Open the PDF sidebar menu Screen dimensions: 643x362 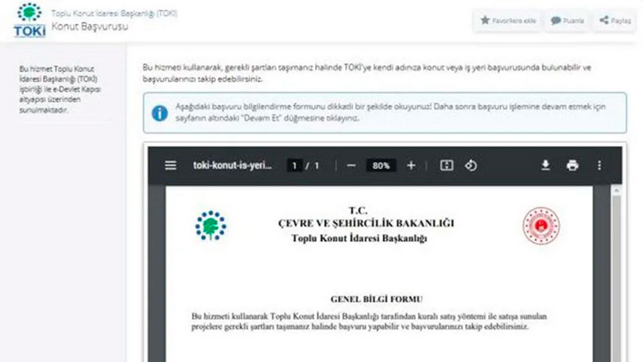[170, 165]
